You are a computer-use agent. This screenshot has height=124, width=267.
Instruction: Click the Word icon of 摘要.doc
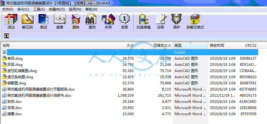click(4, 114)
